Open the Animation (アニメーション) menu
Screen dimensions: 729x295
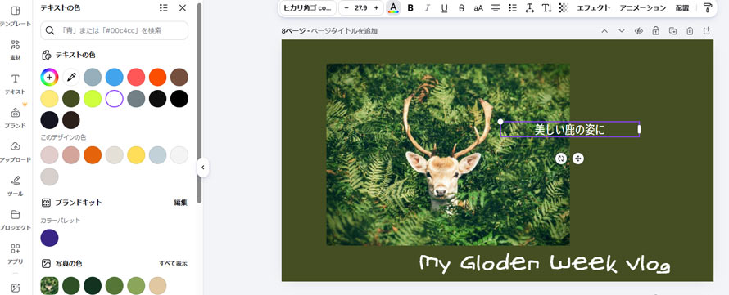coord(642,8)
